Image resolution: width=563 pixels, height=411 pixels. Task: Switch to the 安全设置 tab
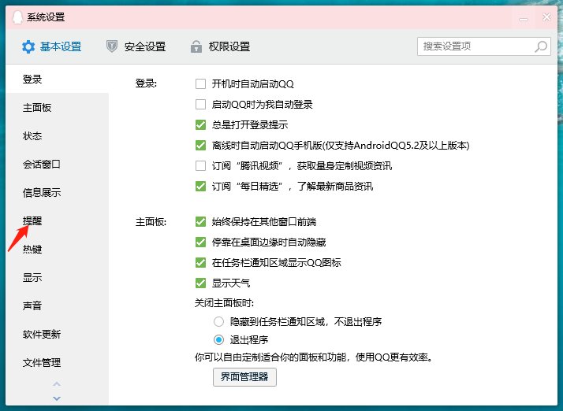[x=136, y=46]
